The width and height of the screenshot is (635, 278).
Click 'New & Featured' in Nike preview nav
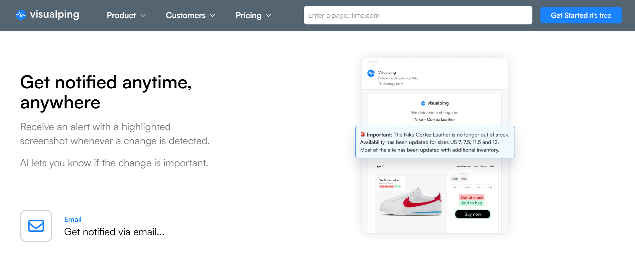click(464, 166)
